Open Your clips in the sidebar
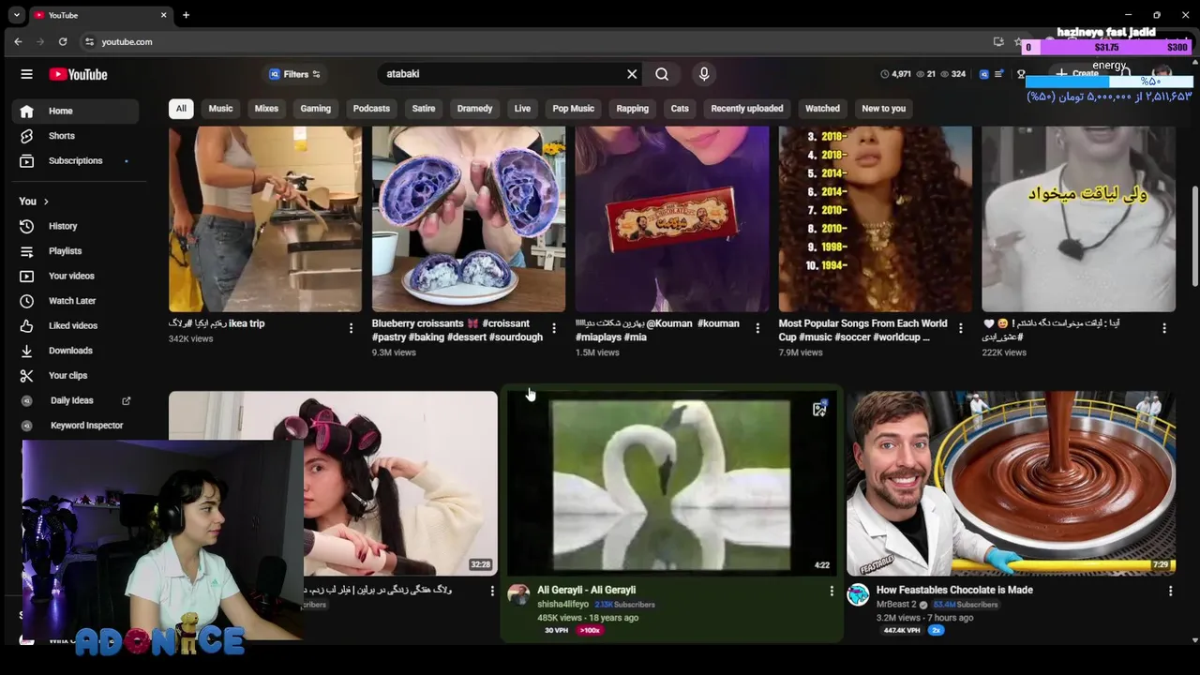 (75, 375)
